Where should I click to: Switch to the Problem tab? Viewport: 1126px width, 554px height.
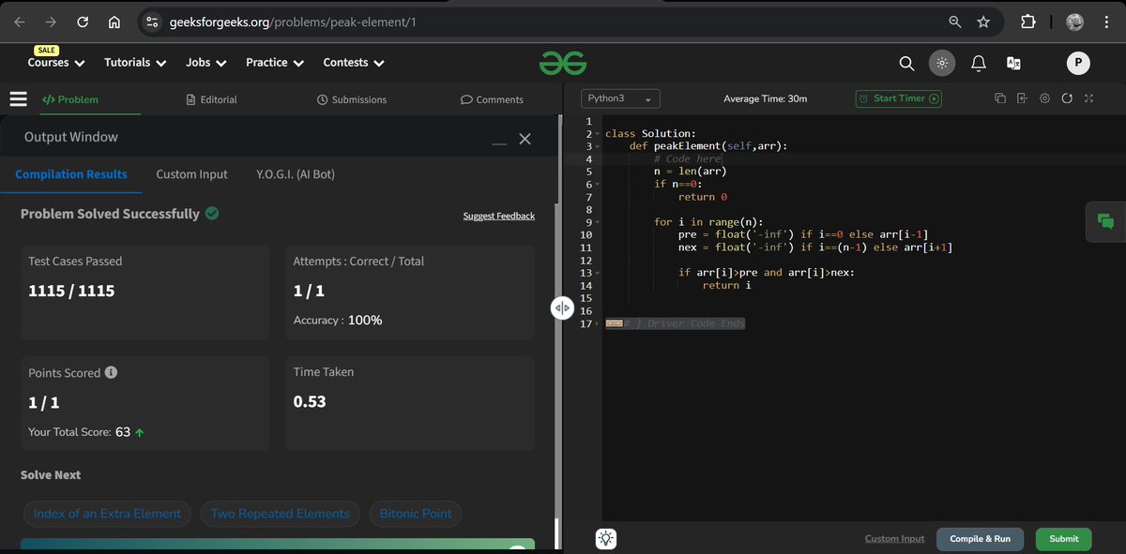click(70, 99)
